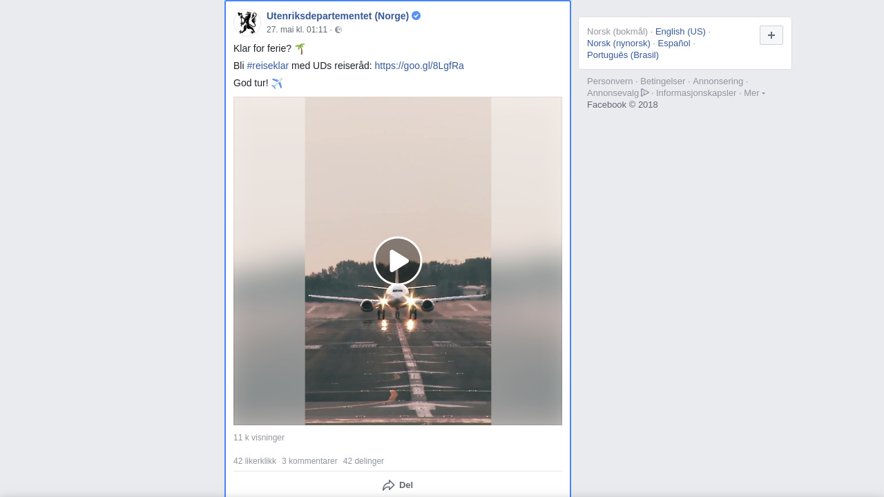Viewport: 884px width, 497px height.
Task: Open the #reiseklar hashtag
Action: [x=267, y=66]
